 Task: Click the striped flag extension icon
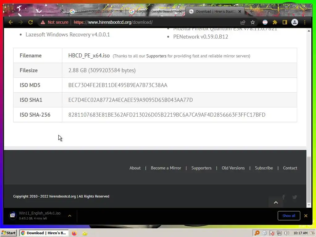click(x=265, y=22)
